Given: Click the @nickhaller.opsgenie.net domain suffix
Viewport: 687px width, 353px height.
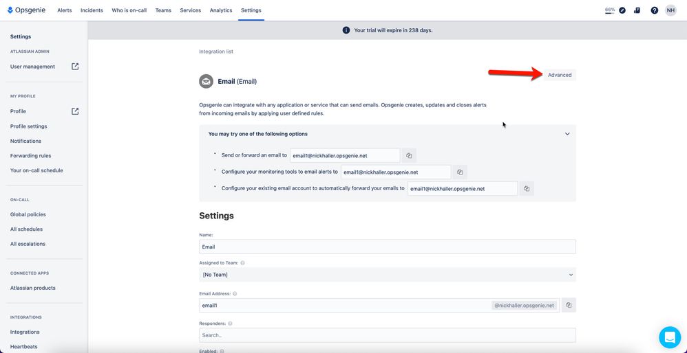Looking at the screenshot, I should coord(524,306).
